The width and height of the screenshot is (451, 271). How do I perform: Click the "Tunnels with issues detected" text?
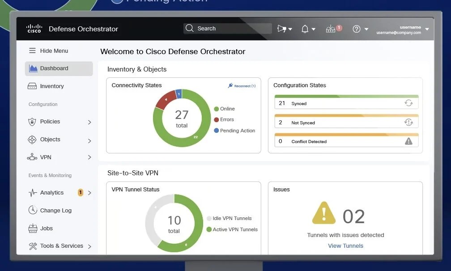[345, 235]
